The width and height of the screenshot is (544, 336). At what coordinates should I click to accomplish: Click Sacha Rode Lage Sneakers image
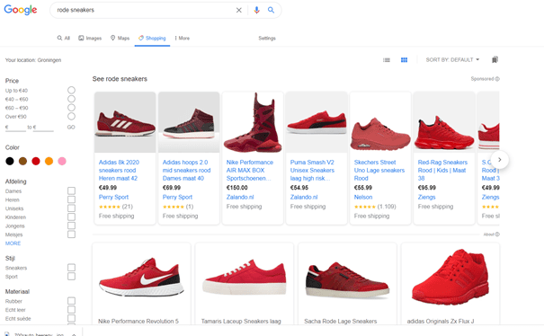point(347,279)
